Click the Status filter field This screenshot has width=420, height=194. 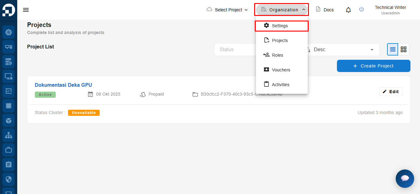point(234,50)
